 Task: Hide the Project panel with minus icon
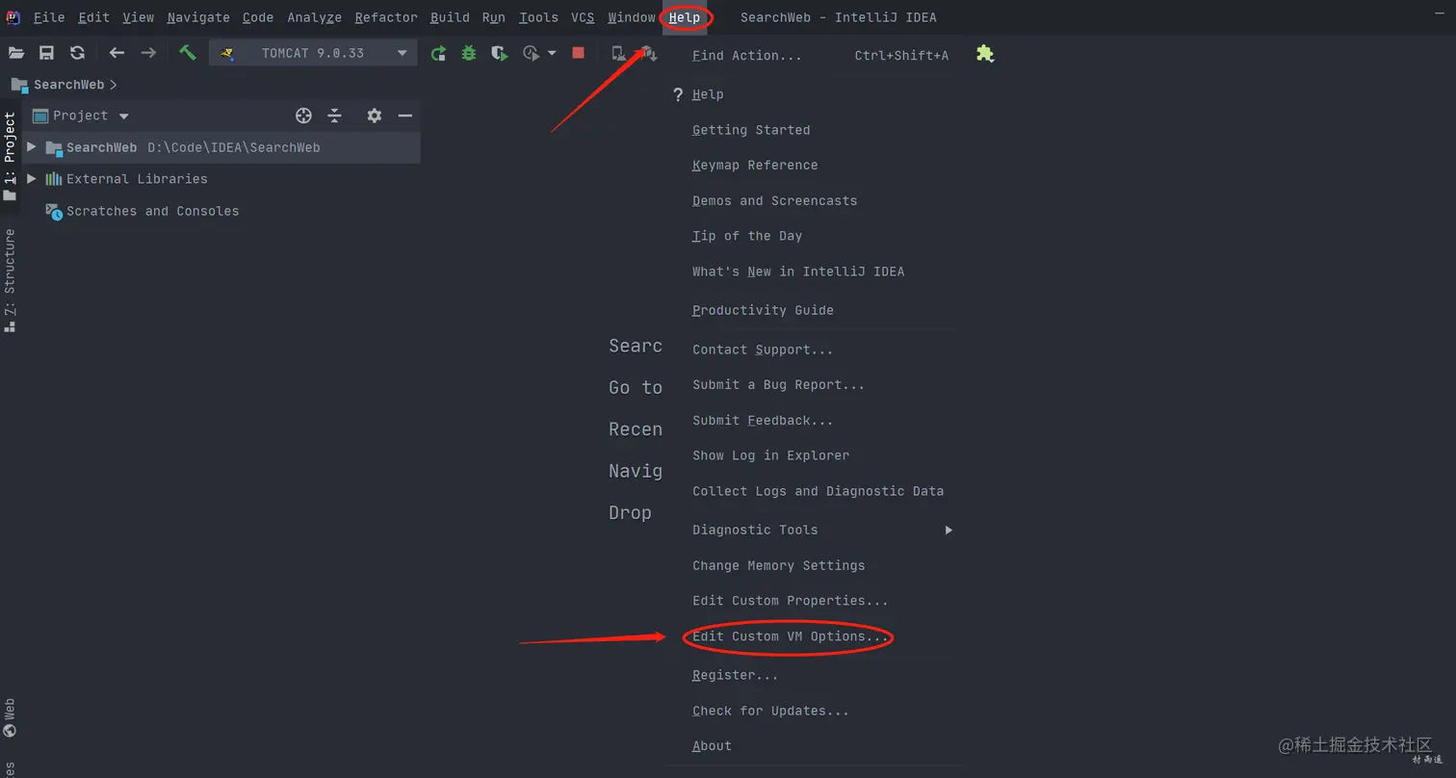[405, 116]
